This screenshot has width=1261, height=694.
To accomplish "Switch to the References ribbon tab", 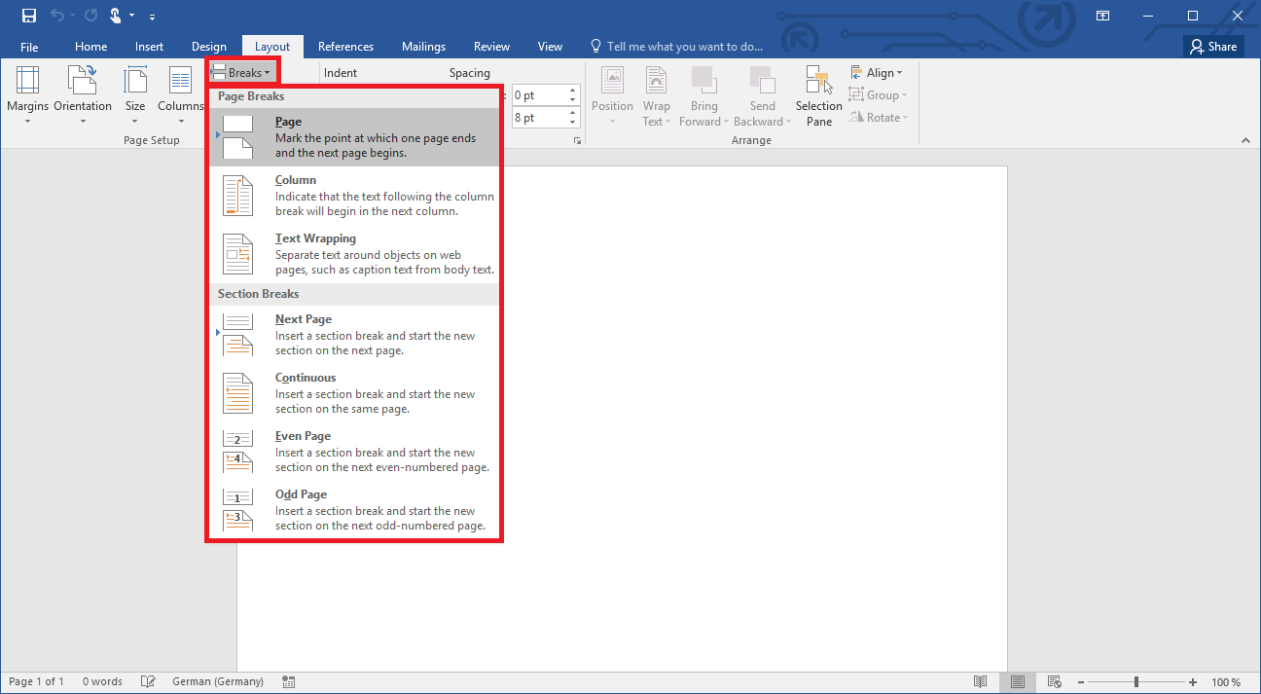I will point(345,46).
